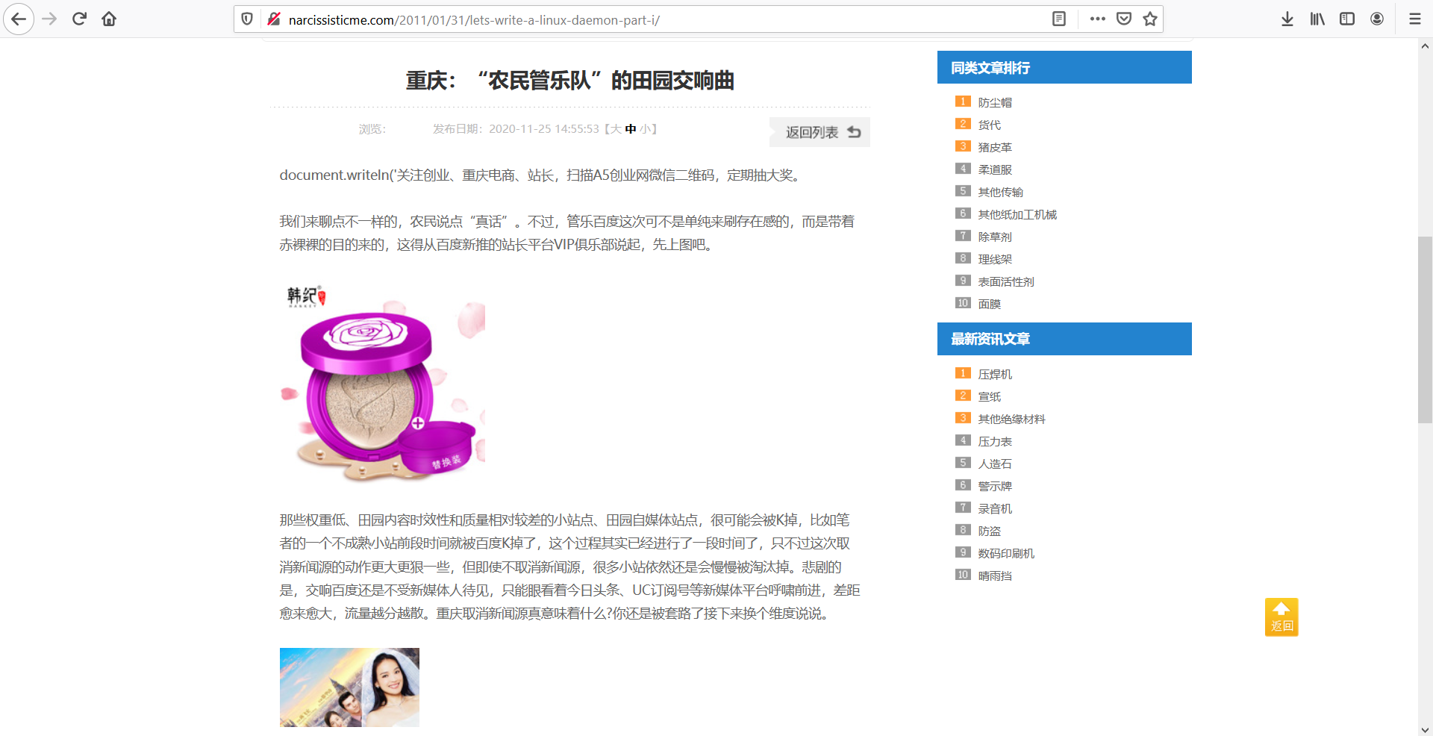Open the browser hamburger menu

1414,19
